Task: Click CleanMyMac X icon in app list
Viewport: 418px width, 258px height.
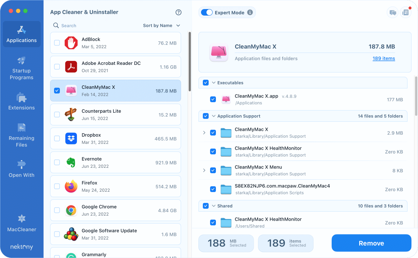Action: pyautogui.click(x=71, y=91)
